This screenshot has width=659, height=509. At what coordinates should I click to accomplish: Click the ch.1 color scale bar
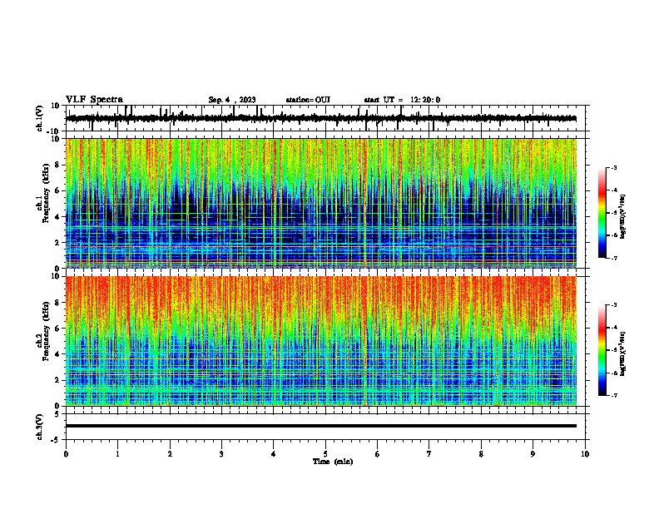click(x=602, y=213)
